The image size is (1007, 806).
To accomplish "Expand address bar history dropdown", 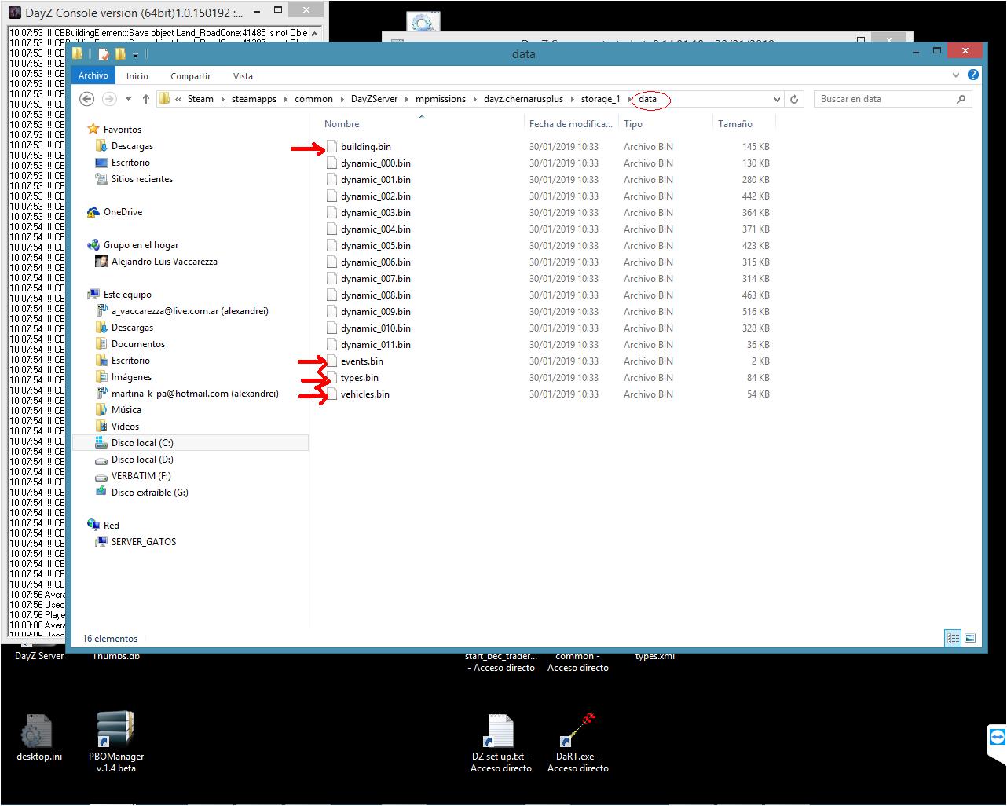I will 777,99.
